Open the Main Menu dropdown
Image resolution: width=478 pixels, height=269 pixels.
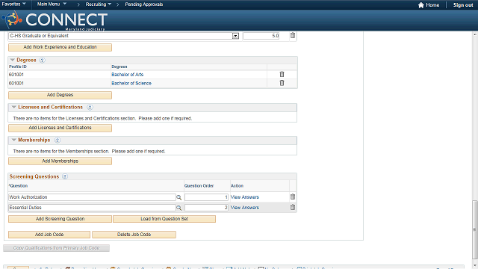coord(52,4)
